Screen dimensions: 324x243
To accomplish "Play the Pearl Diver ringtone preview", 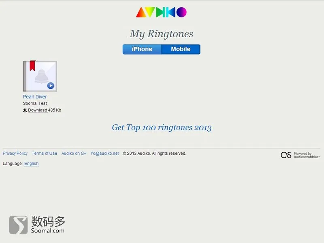I will 51,85.
